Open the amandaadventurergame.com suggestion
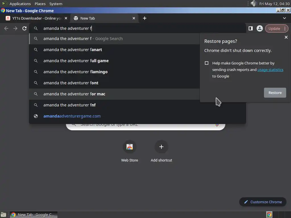Screen dimensions: 291x218 137,116
